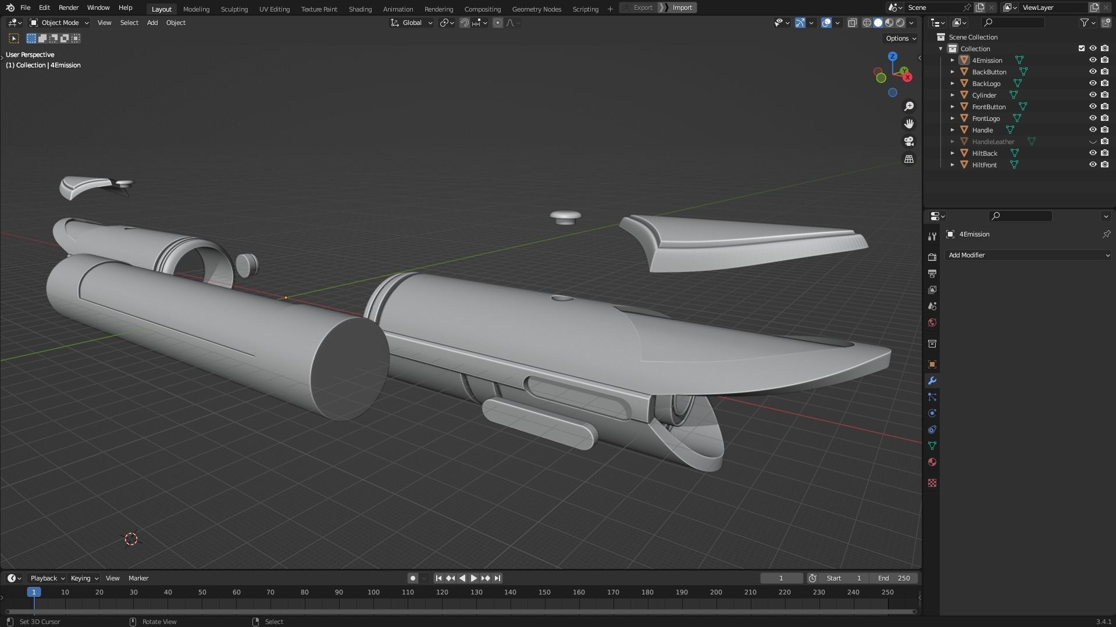The height and width of the screenshot is (627, 1116).
Task: Click the End frame field 250
Action: (894, 578)
